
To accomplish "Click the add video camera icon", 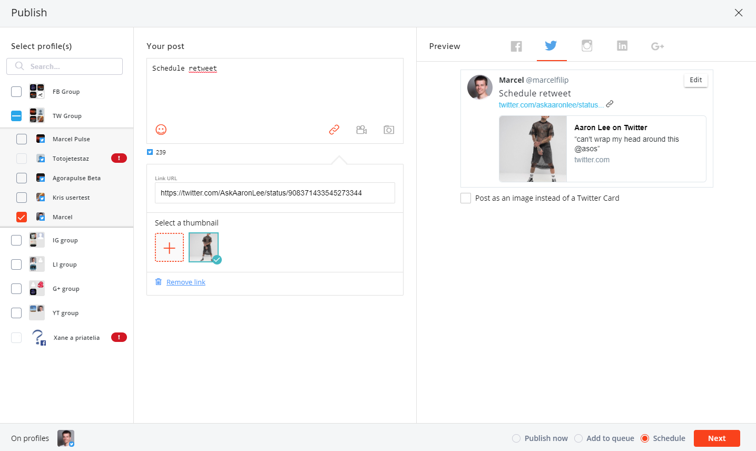I will 361,130.
